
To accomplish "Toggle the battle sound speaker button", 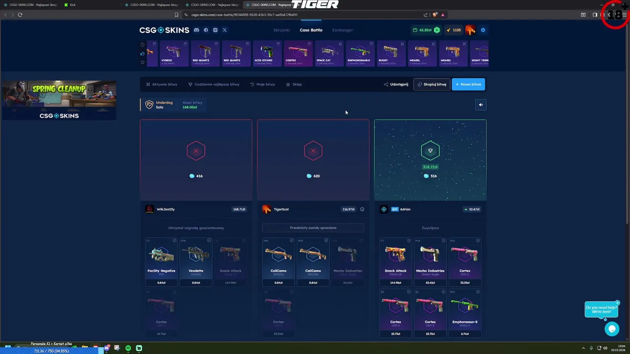I will (x=481, y=104).
